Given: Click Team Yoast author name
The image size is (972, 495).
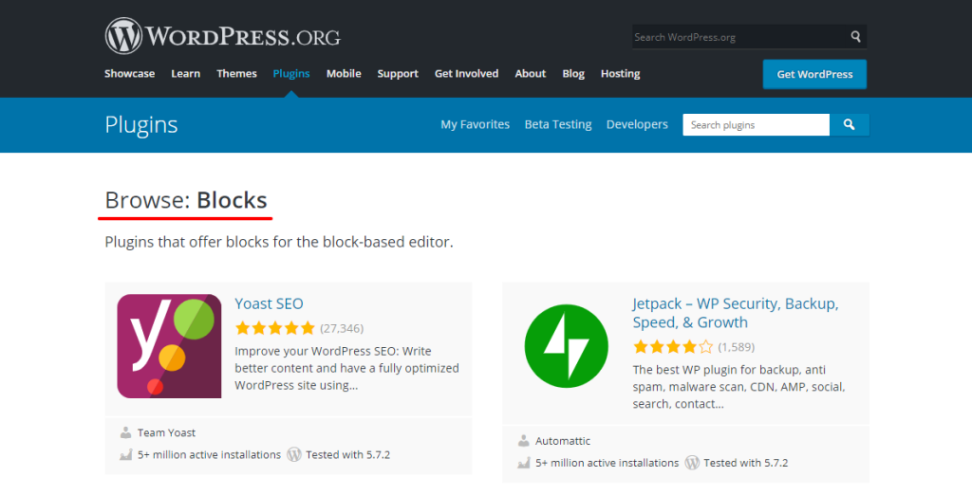Looking at the screenshot, I should 167,432.
